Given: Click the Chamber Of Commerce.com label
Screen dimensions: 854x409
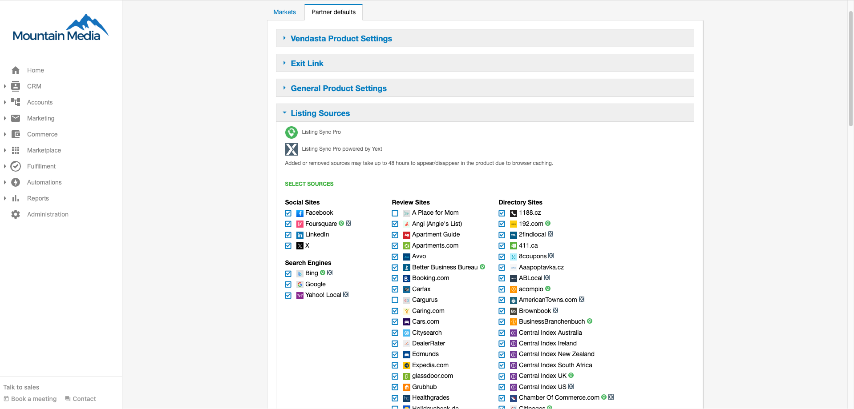Looking at the screenshot, I should pos(559,397).
